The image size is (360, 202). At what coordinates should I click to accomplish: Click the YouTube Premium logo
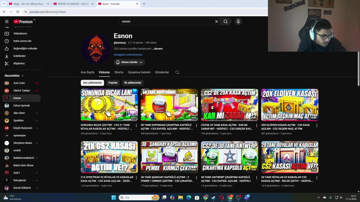coord(23,22)
